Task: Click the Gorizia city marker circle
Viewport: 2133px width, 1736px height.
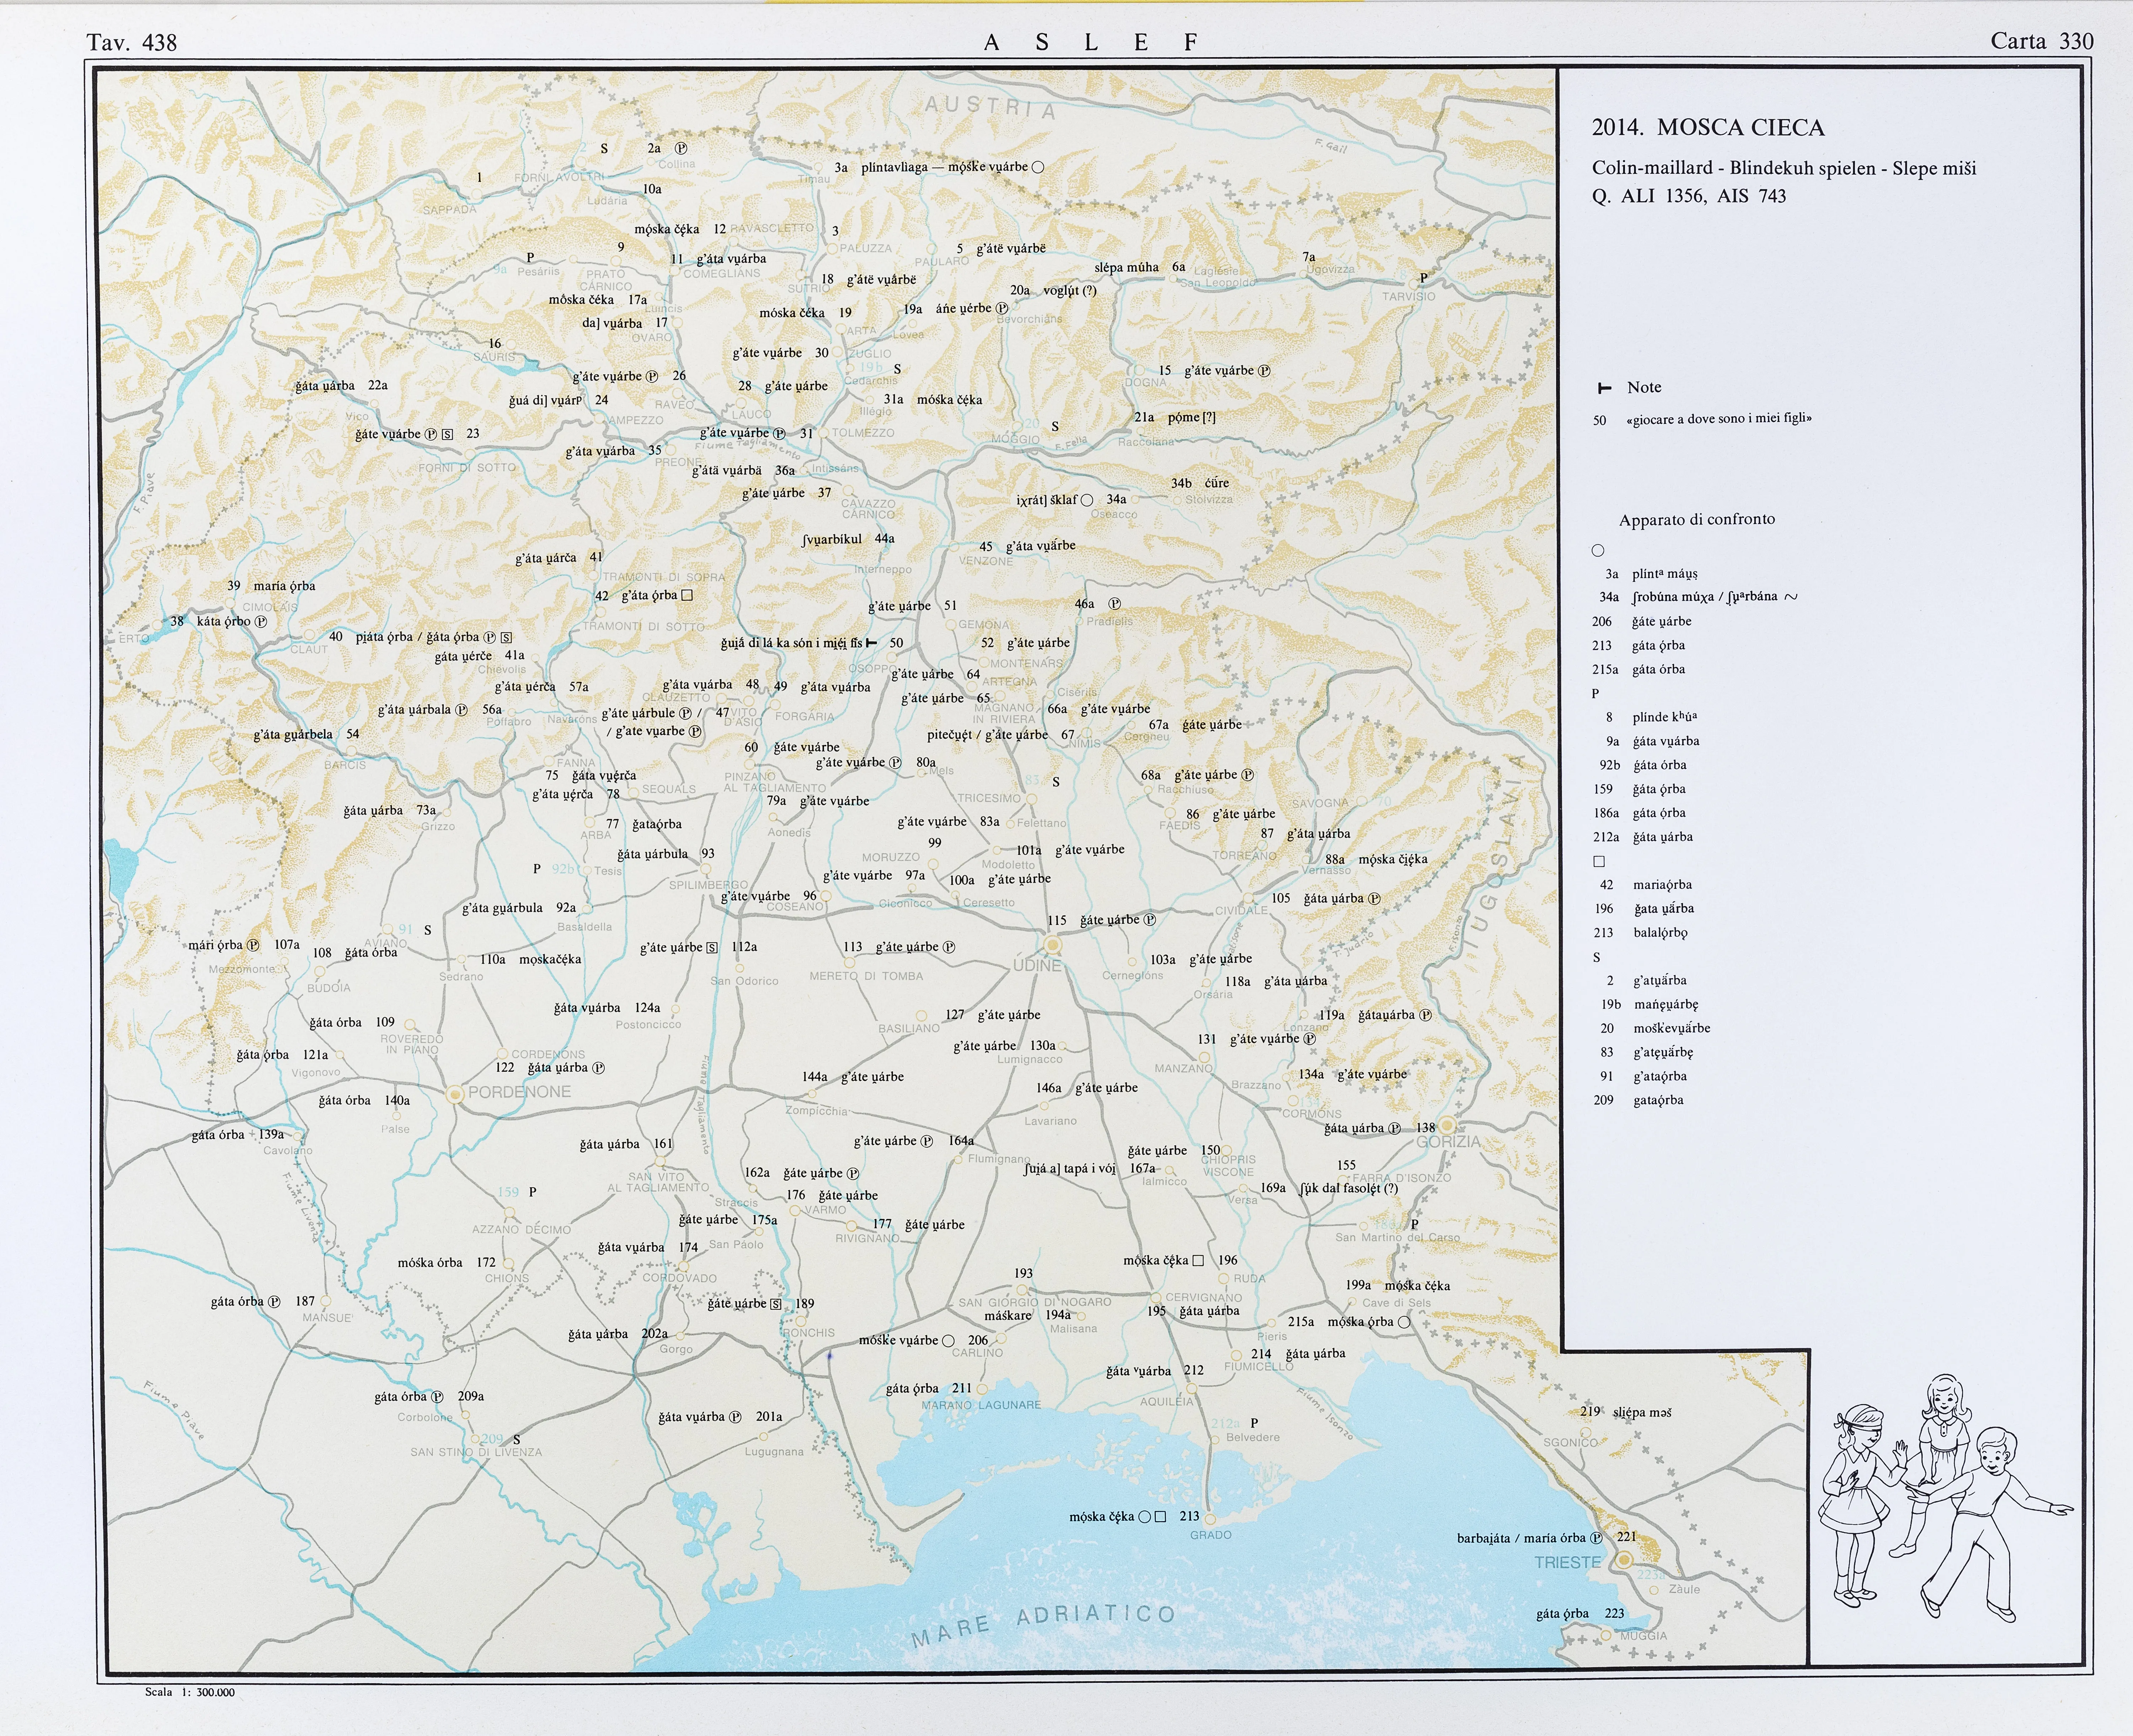Action: 1447,1126
